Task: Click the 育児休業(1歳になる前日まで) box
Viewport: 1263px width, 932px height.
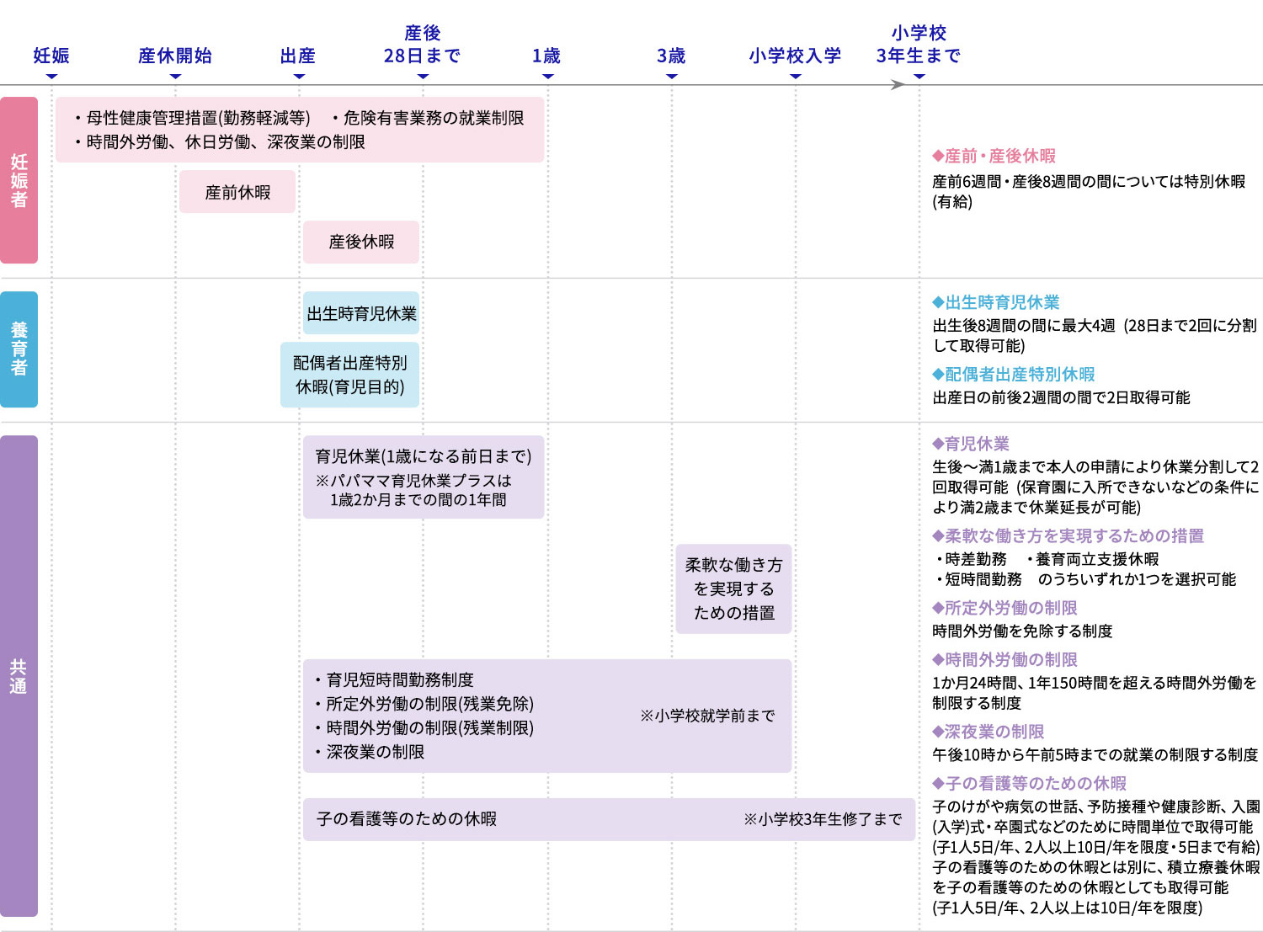Action: 424,477
